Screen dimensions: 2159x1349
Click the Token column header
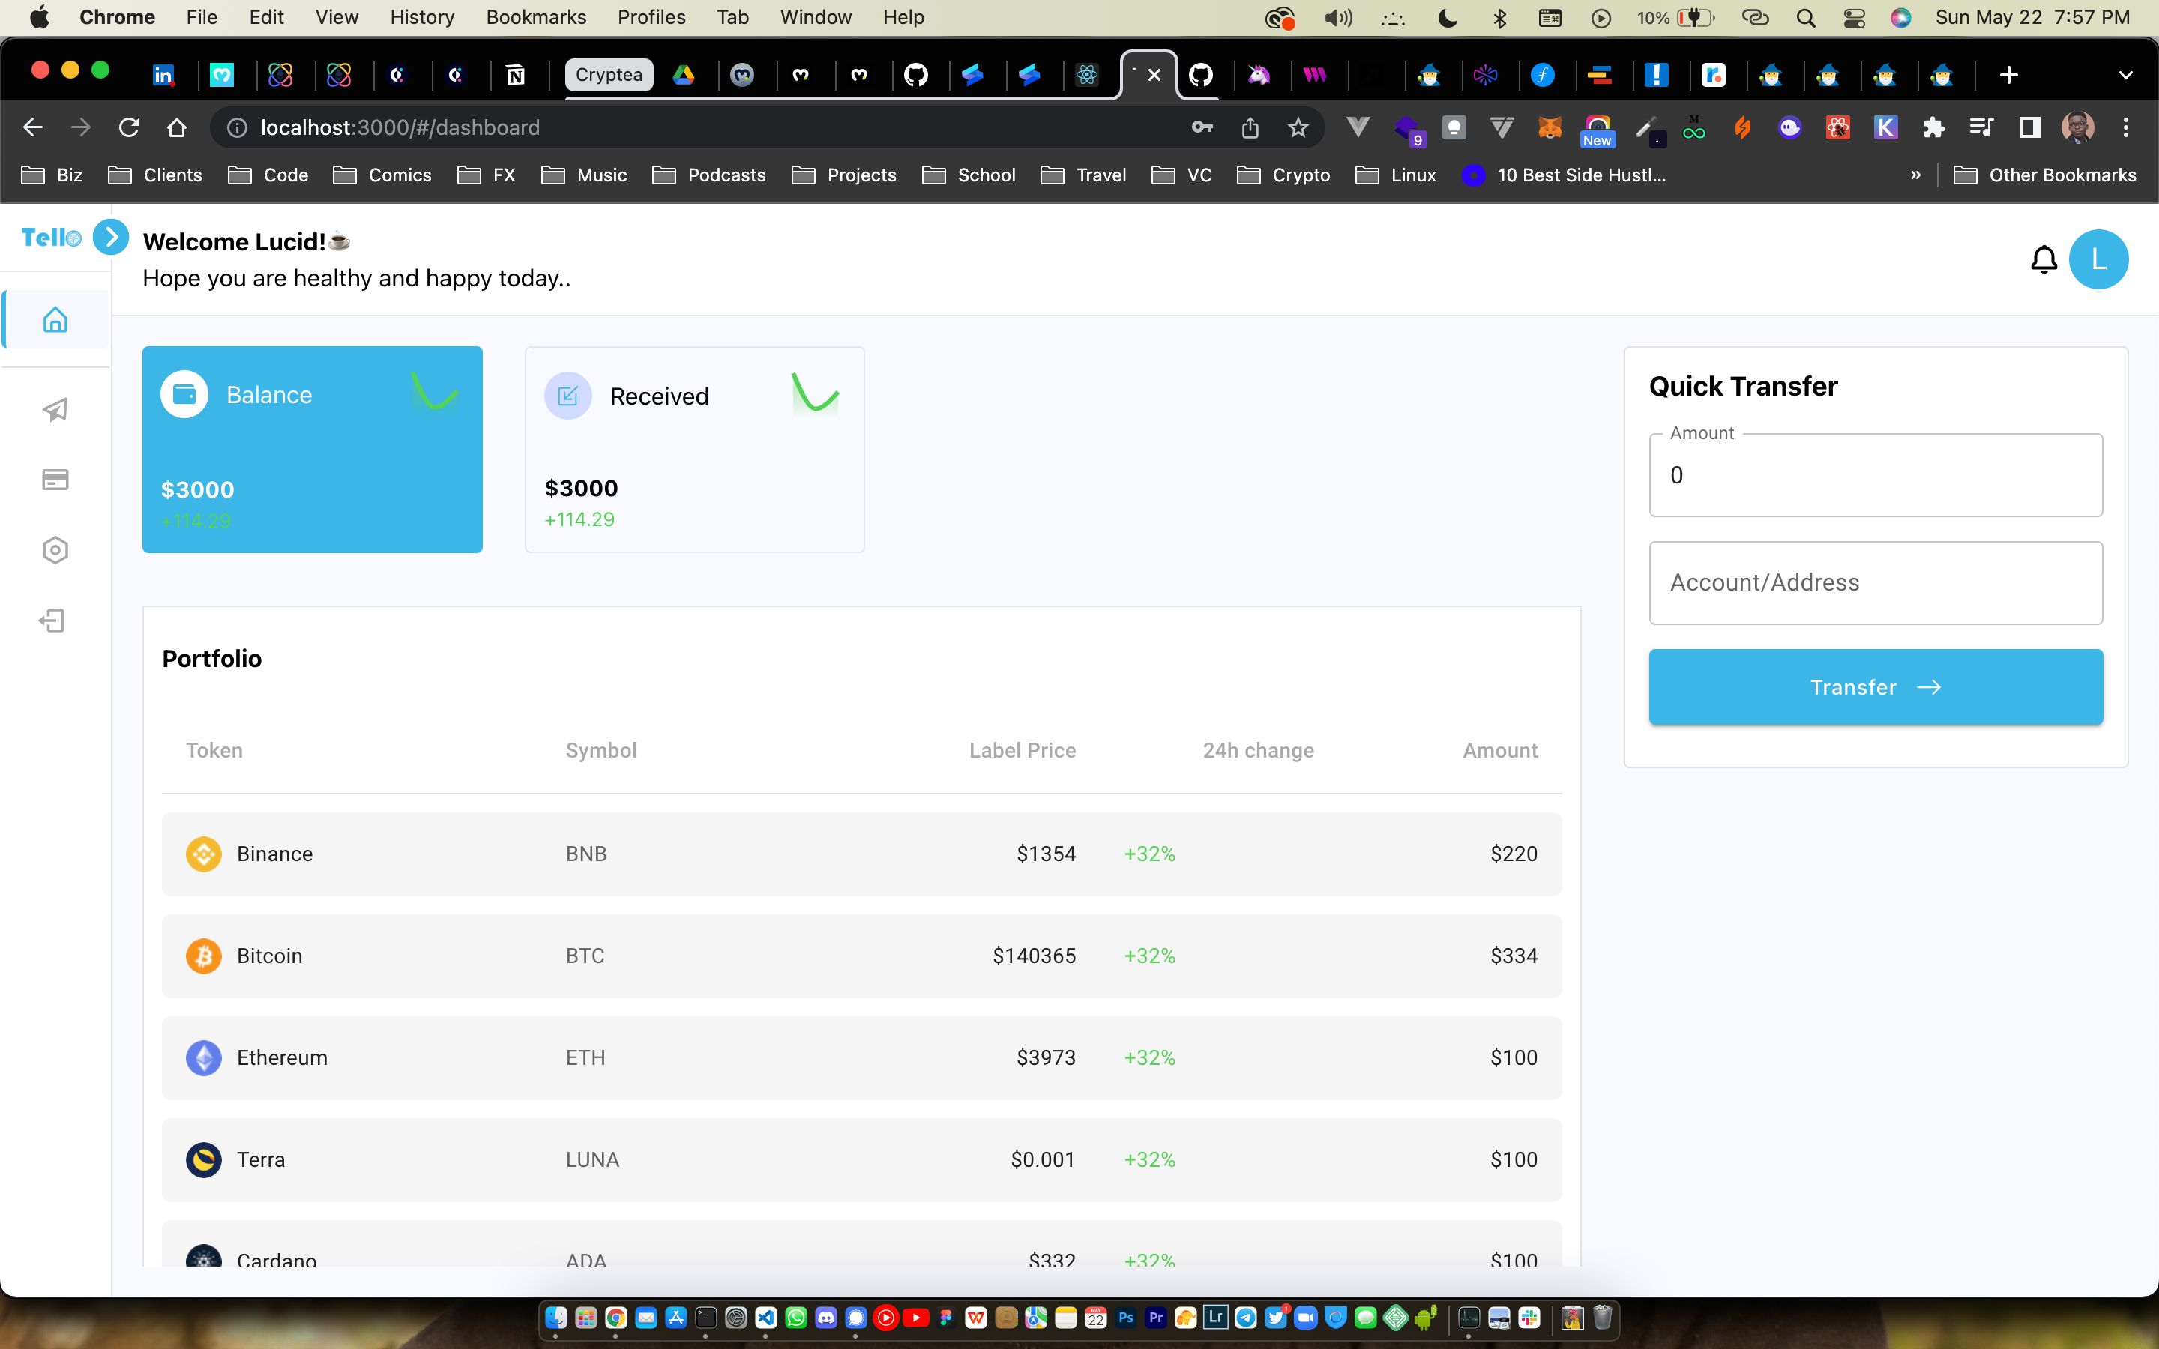click(x=214, y=750)
